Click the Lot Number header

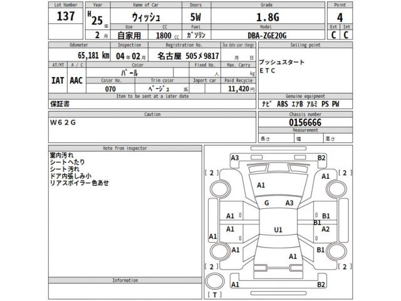(x=66, y=5)
